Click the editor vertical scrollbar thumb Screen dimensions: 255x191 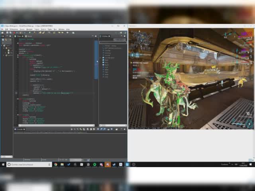click(96, 59)
